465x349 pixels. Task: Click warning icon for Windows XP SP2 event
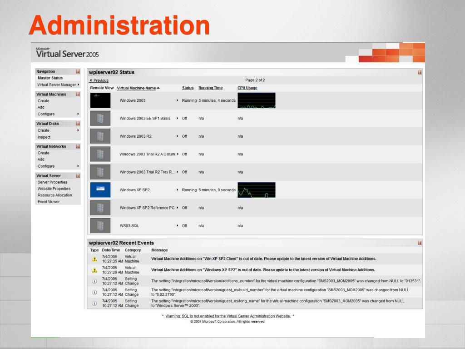coord(94,270)
